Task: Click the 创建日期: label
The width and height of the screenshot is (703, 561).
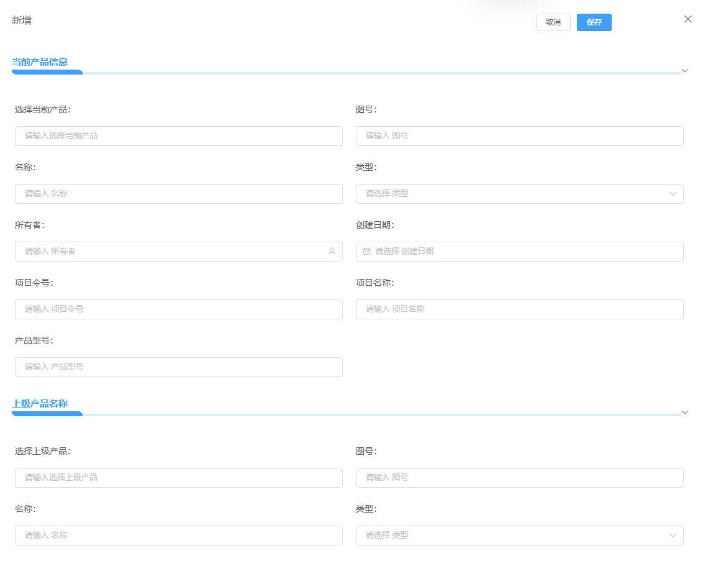Action: pos(375,225)
